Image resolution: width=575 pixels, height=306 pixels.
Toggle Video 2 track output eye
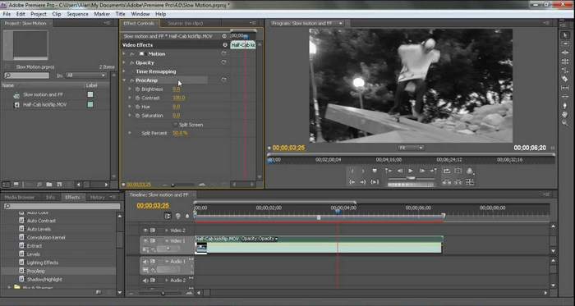[145, 231]
